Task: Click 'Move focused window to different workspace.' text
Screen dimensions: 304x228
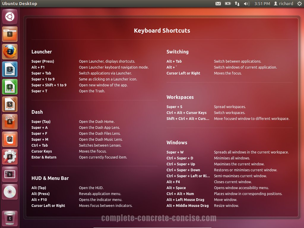Action: [251, 119]
